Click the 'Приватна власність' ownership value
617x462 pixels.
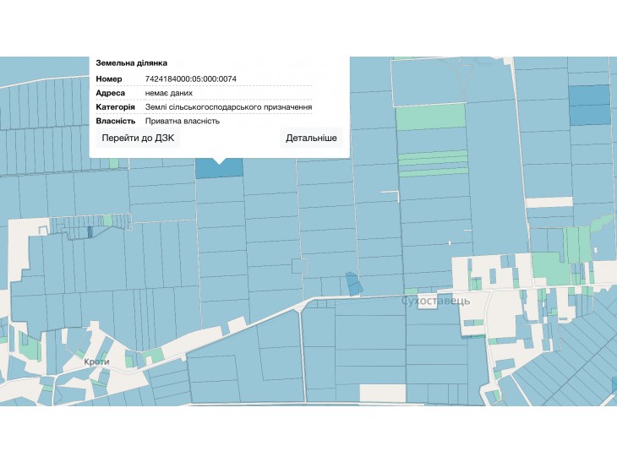[183, 121]
